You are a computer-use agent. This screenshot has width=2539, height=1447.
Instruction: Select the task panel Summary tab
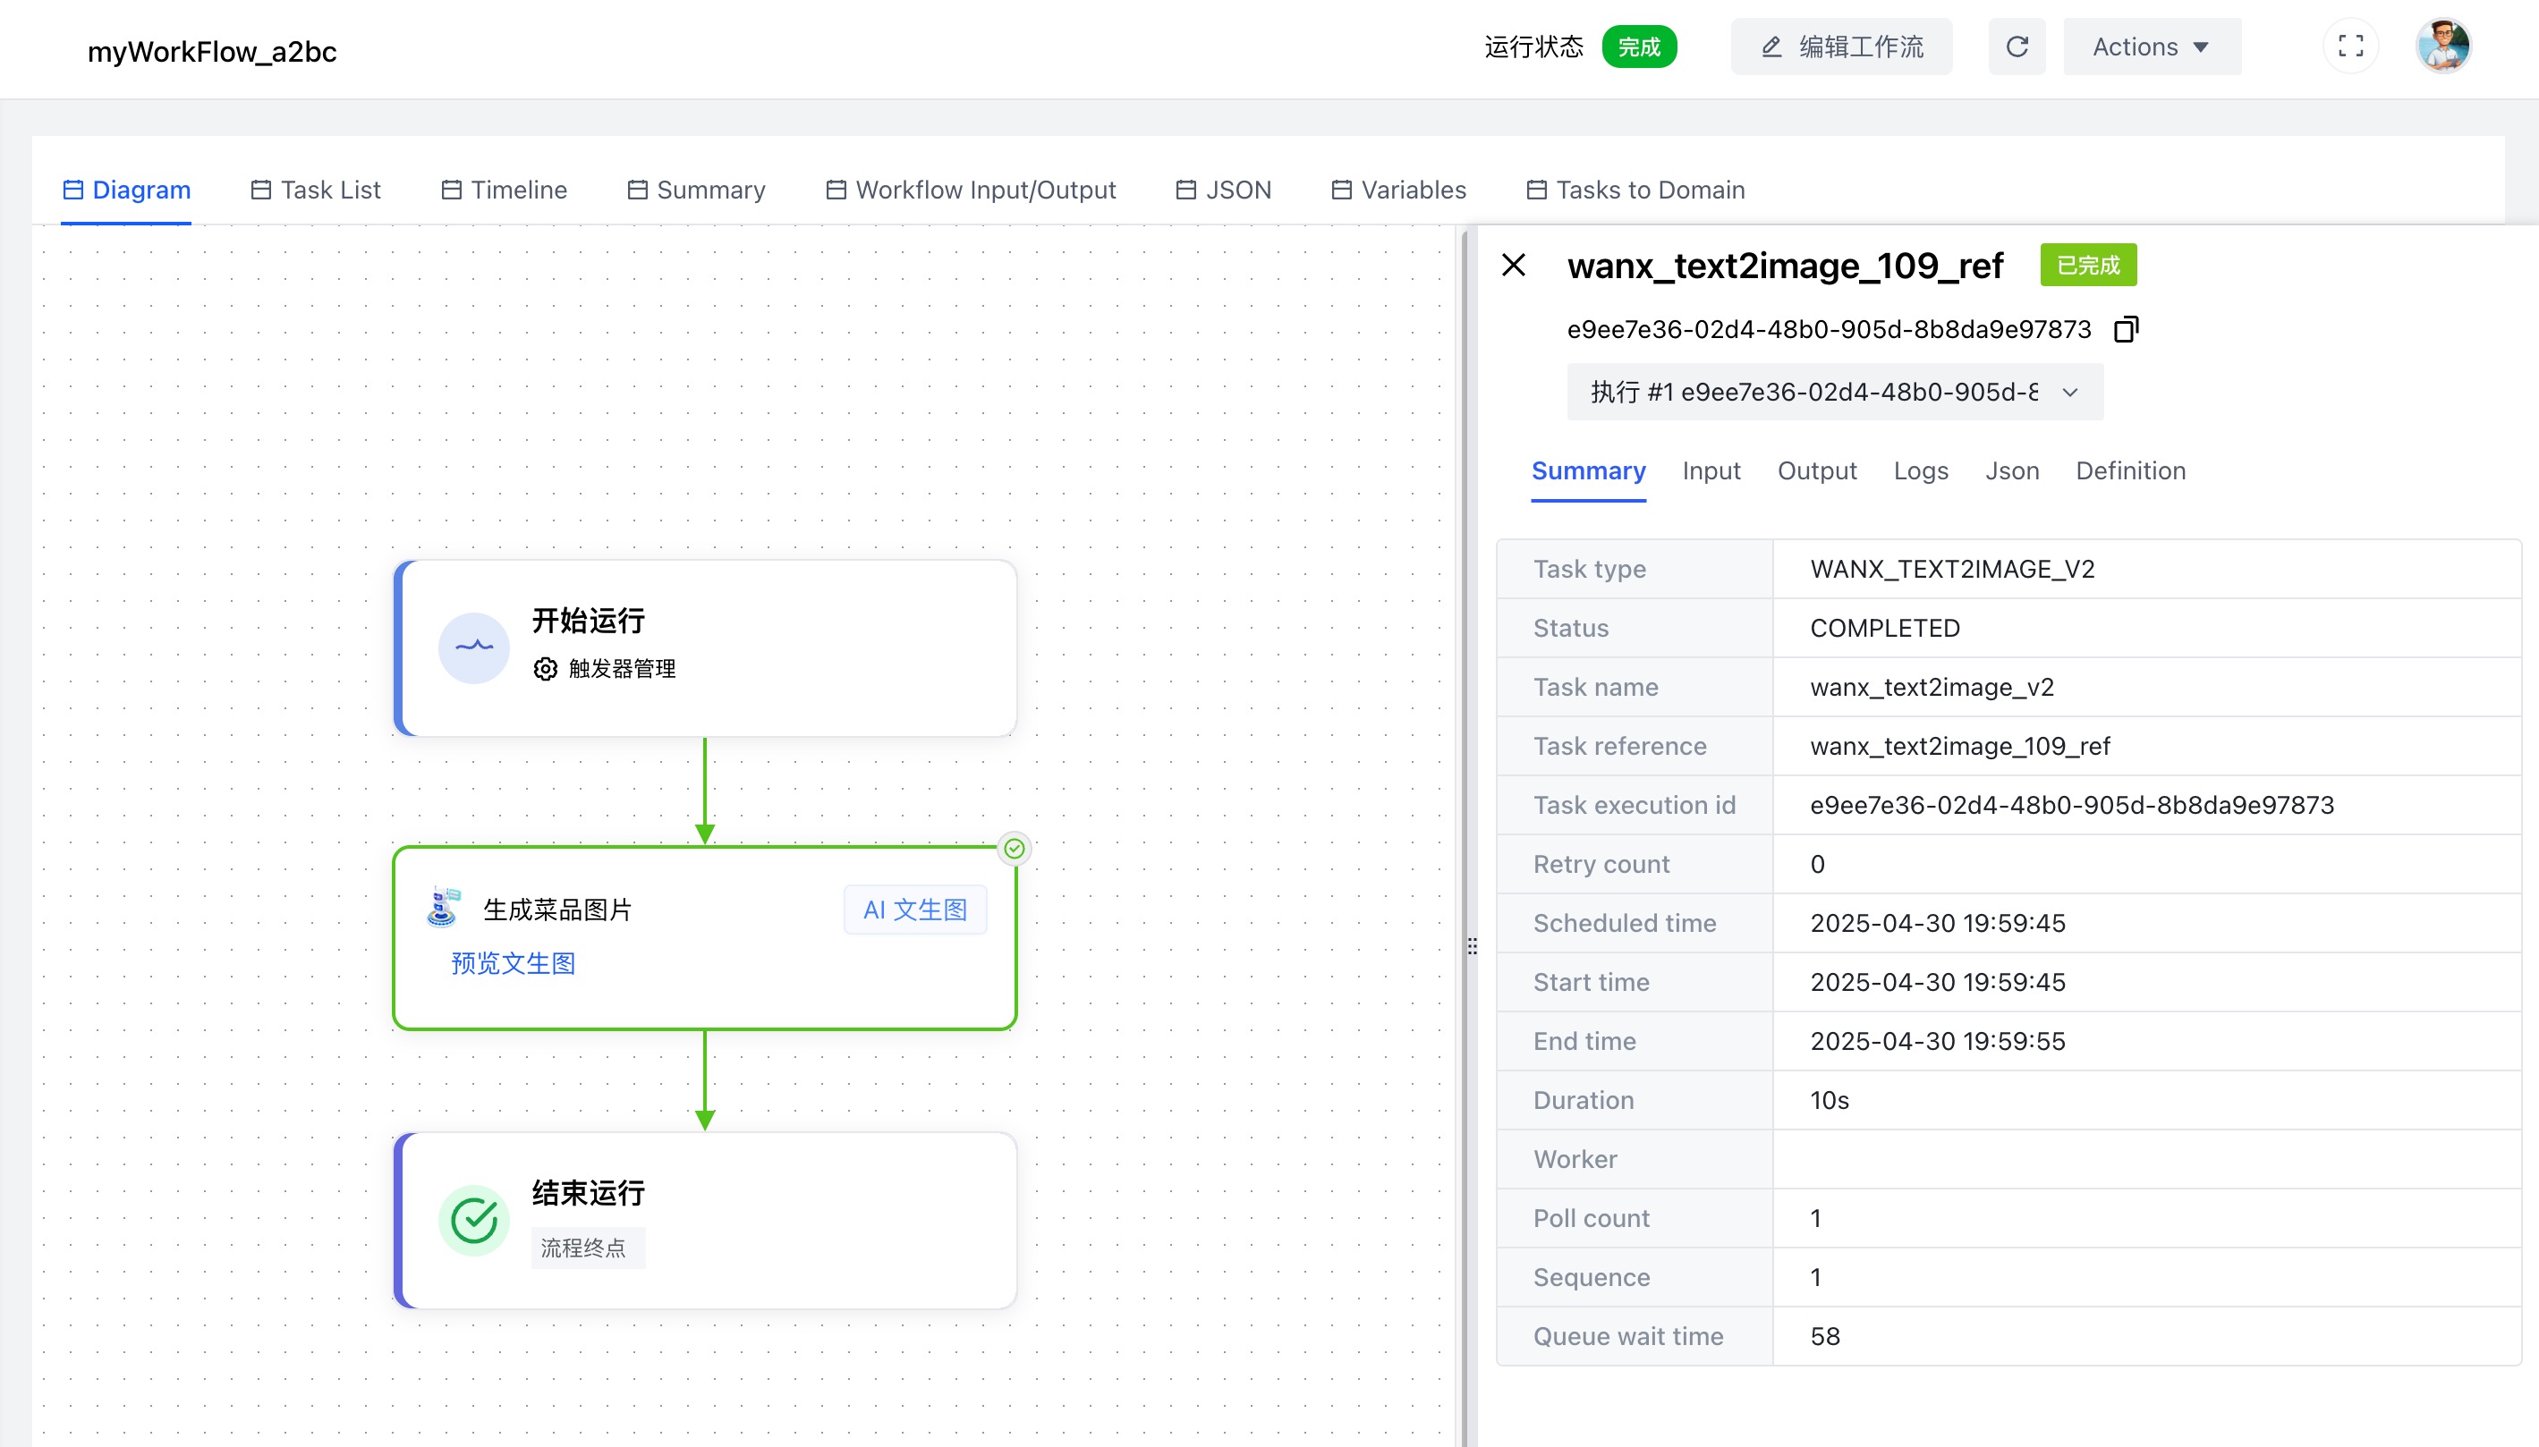click(1588, 471)
